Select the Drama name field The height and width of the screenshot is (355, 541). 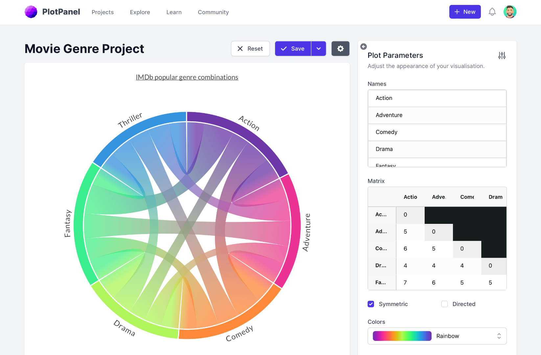click(x=437, y=149)
